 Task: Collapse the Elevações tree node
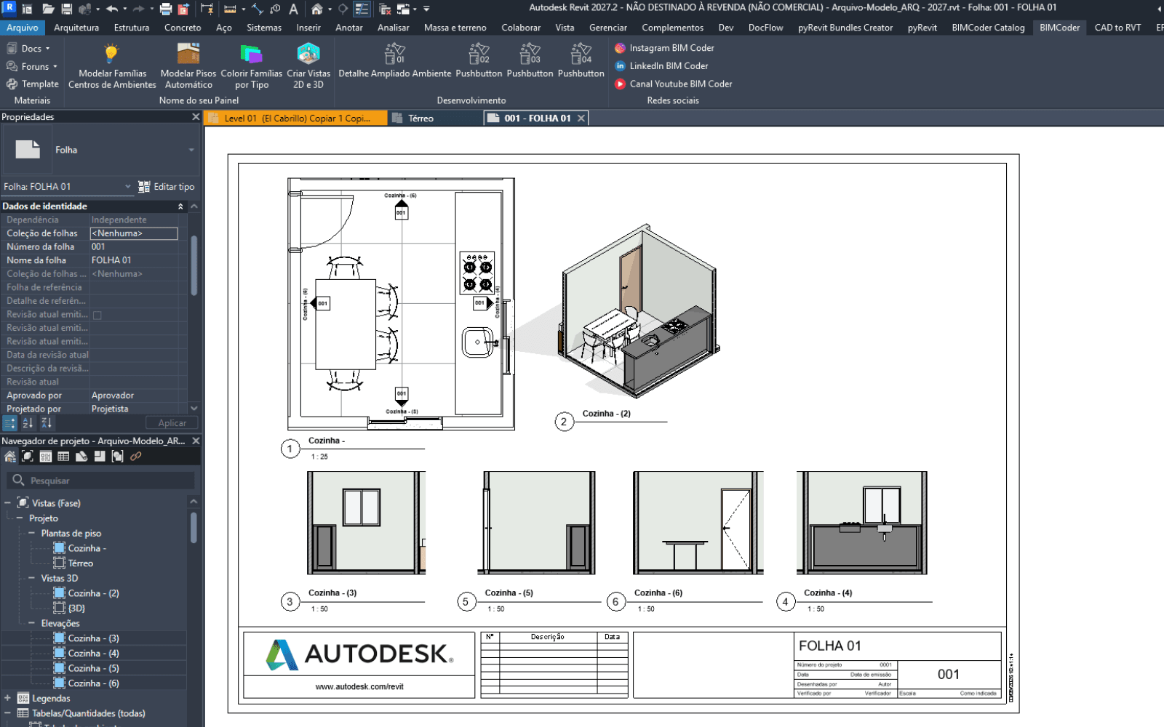coord(31,623)
